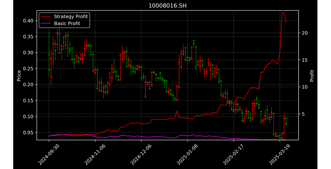Click the profit tick label 10
331x169 pixels.
point(305,87)
